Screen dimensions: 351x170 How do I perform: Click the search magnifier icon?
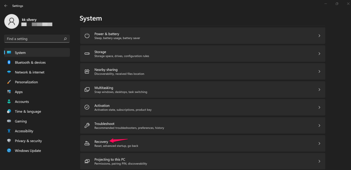click(x=65, y=39)
